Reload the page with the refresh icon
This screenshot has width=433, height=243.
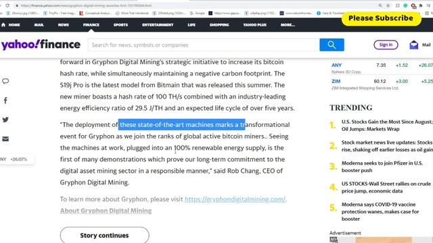pyautogui.click(x=7, y=5)
